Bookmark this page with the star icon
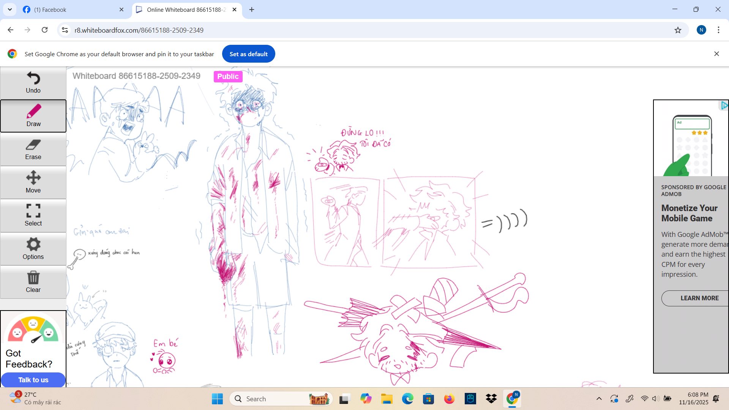 coord(678,30)
